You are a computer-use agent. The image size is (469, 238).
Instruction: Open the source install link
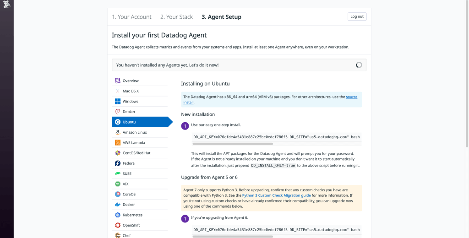[351, 97]
